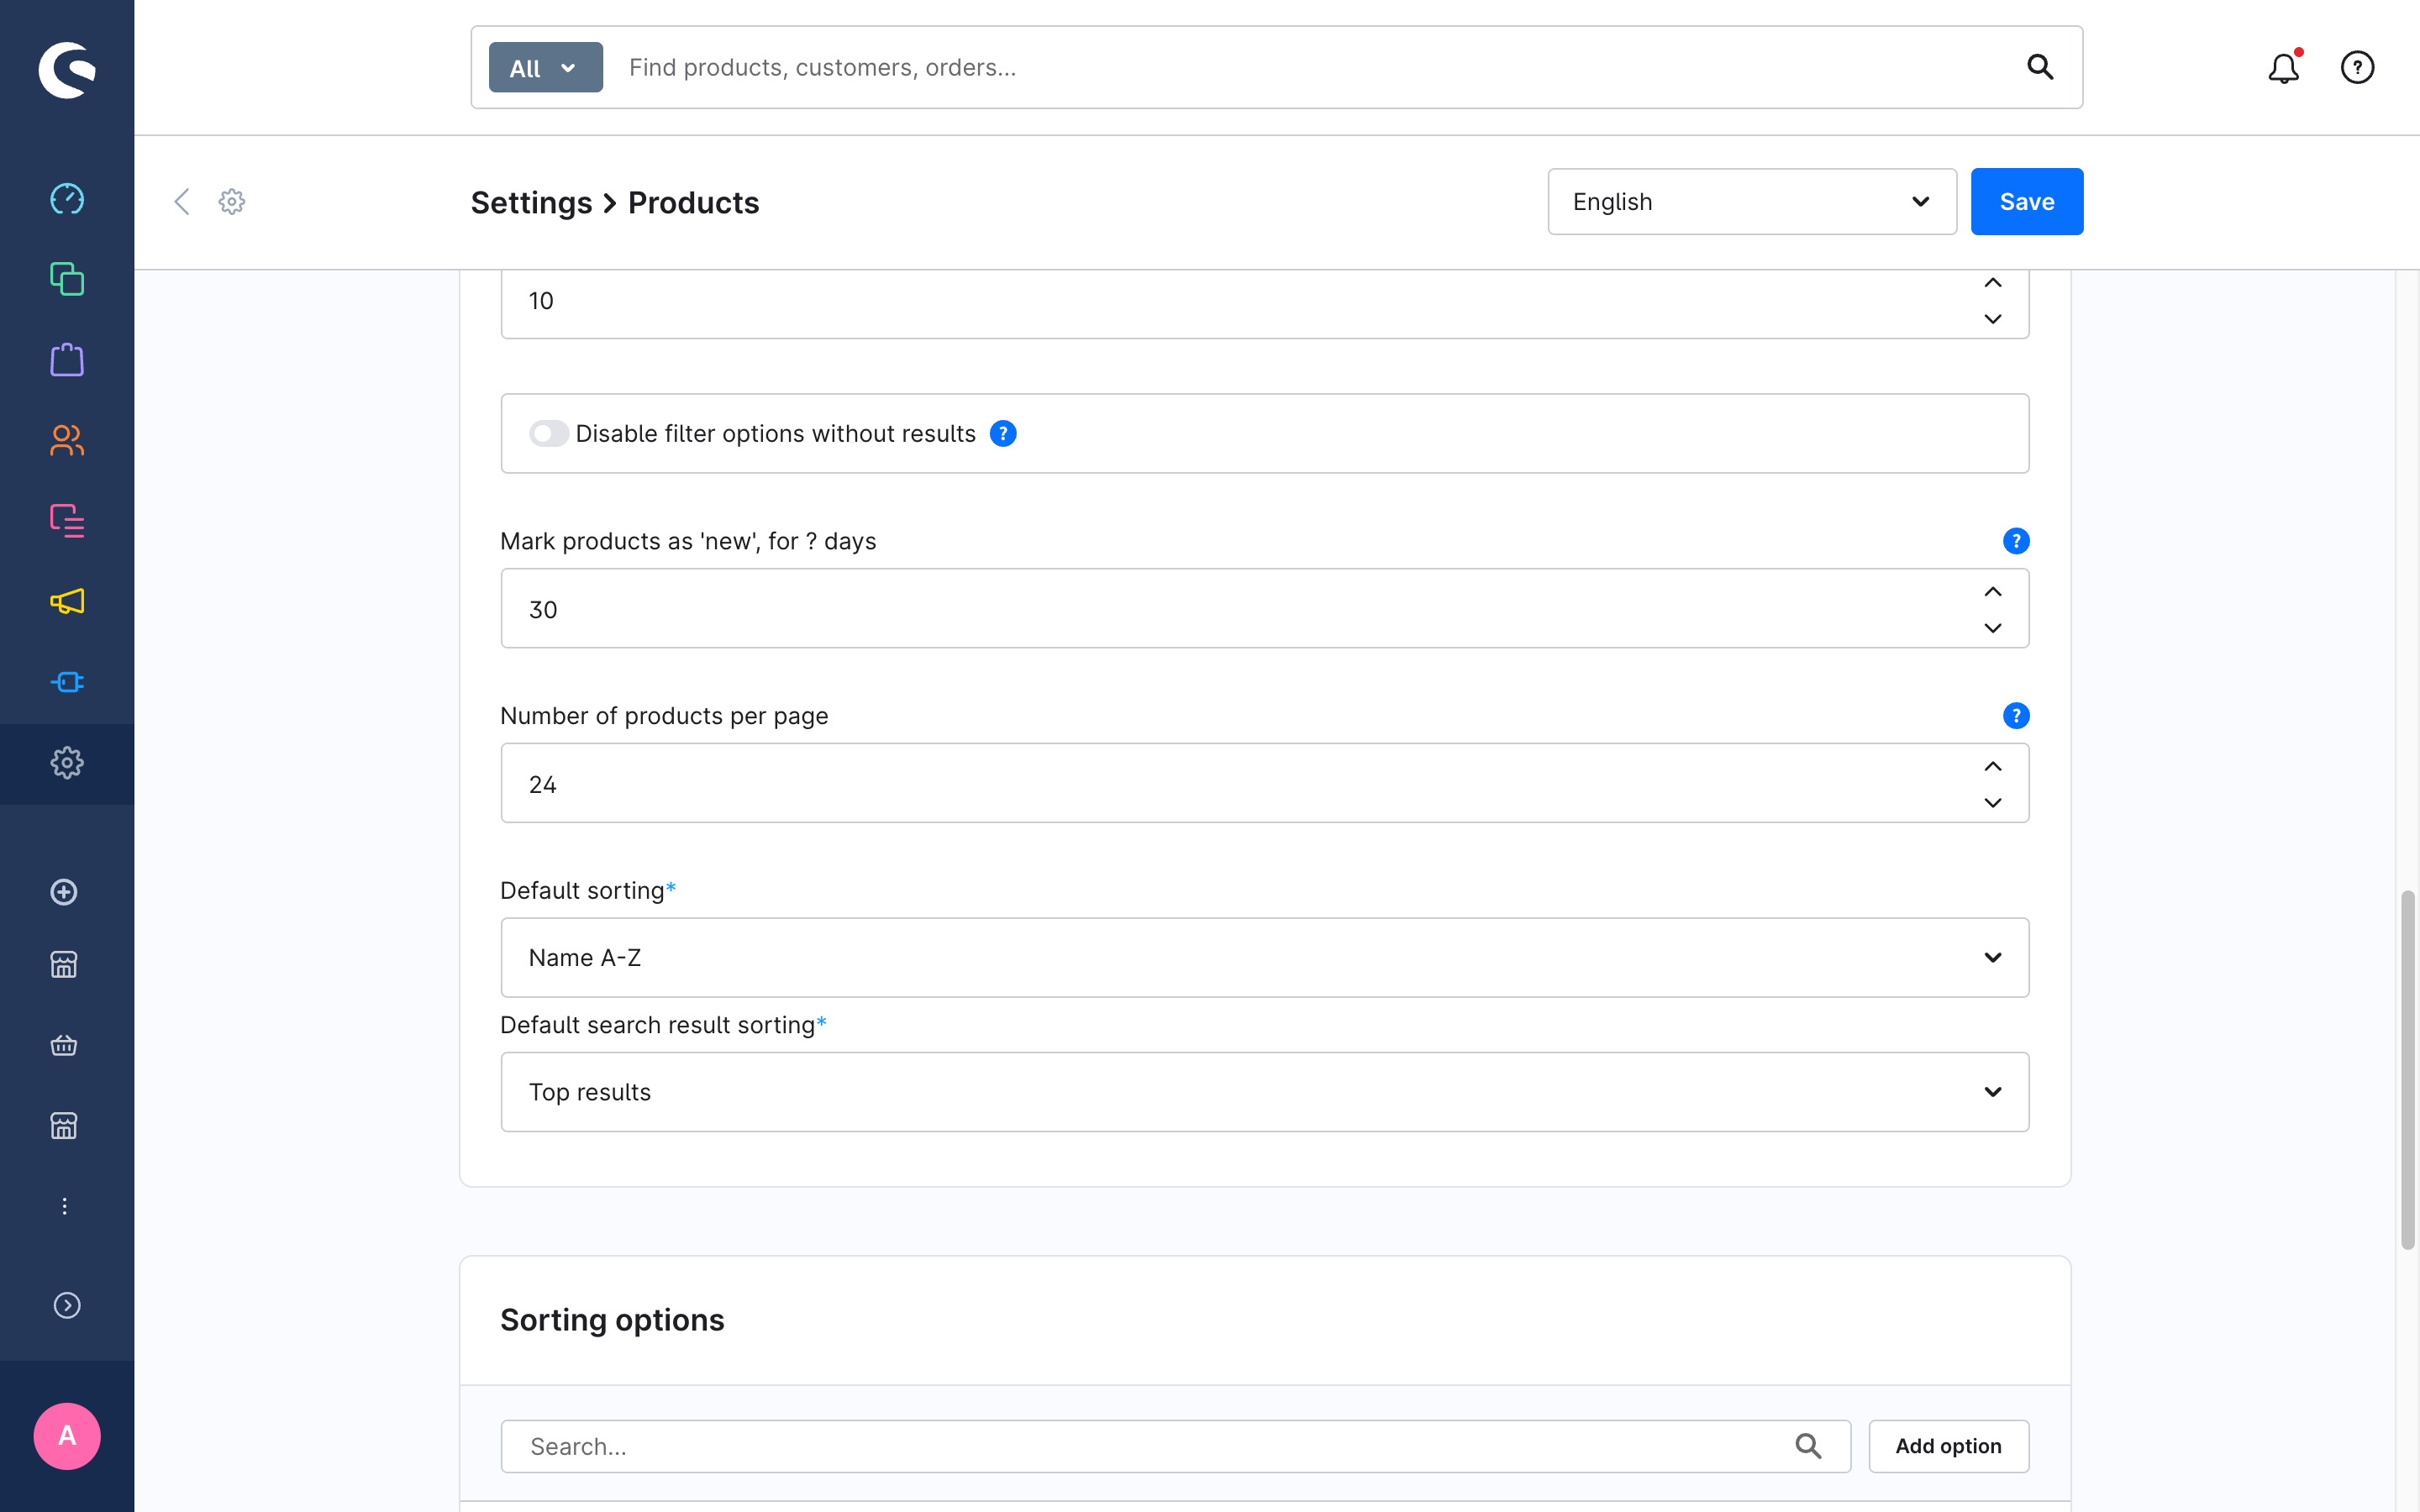Screen dimensions: 2420x1512
Task: Expand the sidebar with the arrow circle icon
Action: pos(67,1306)
